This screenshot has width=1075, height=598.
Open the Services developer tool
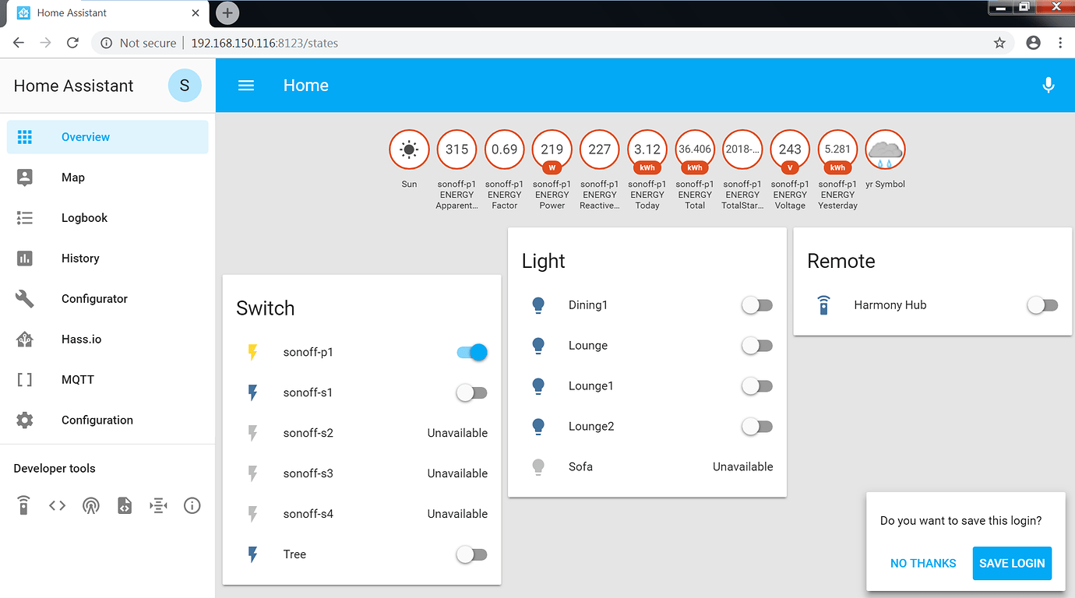[23, 505]
